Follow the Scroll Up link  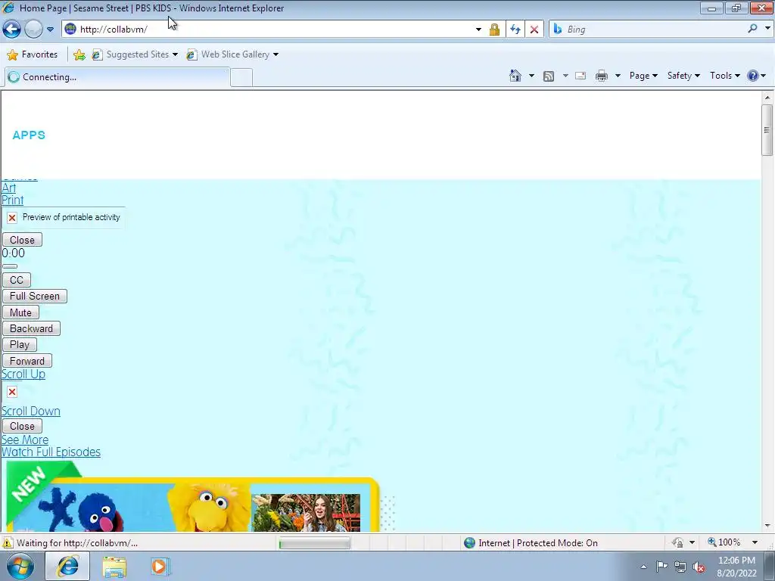click(23, 374)
